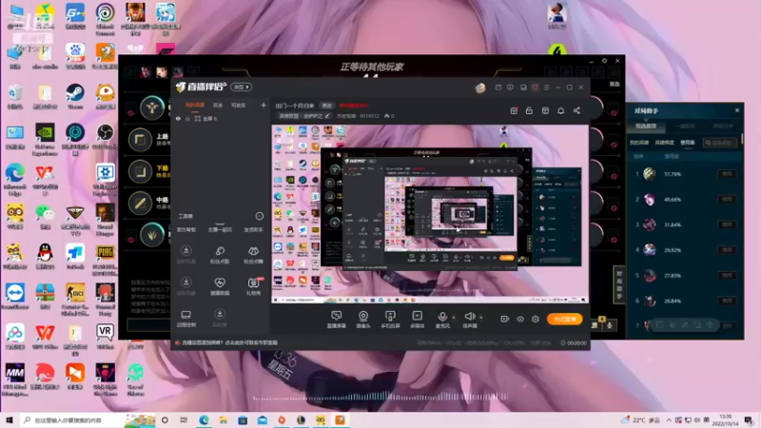
Task: Select the top lane role icon in the game lobby
Action: [x=140, y=140]
